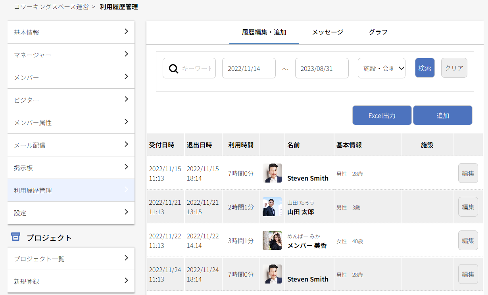Screen dimensions: 488x295
Task: Click メンバー 美香's profile photo
Action: 272,240
